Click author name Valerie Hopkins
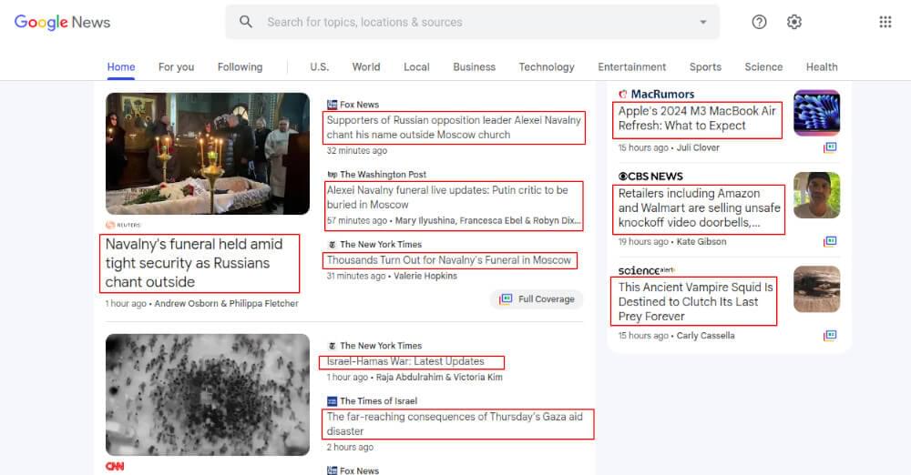 click(x=425, y=276)
